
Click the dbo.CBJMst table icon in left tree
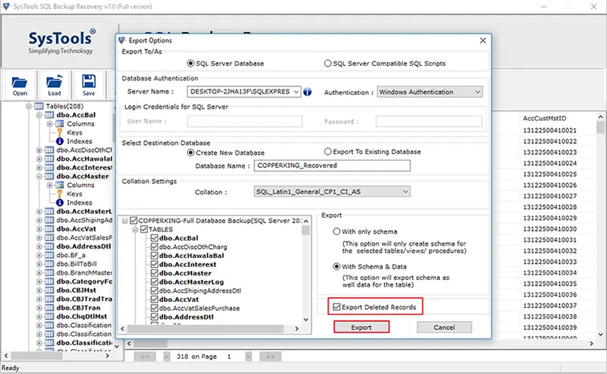[x=49, y=290]
